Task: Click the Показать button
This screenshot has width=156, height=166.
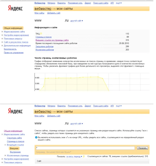Action: [x=142, y=148]
